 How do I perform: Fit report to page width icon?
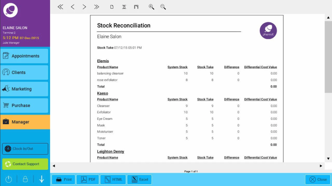(124, 7)
